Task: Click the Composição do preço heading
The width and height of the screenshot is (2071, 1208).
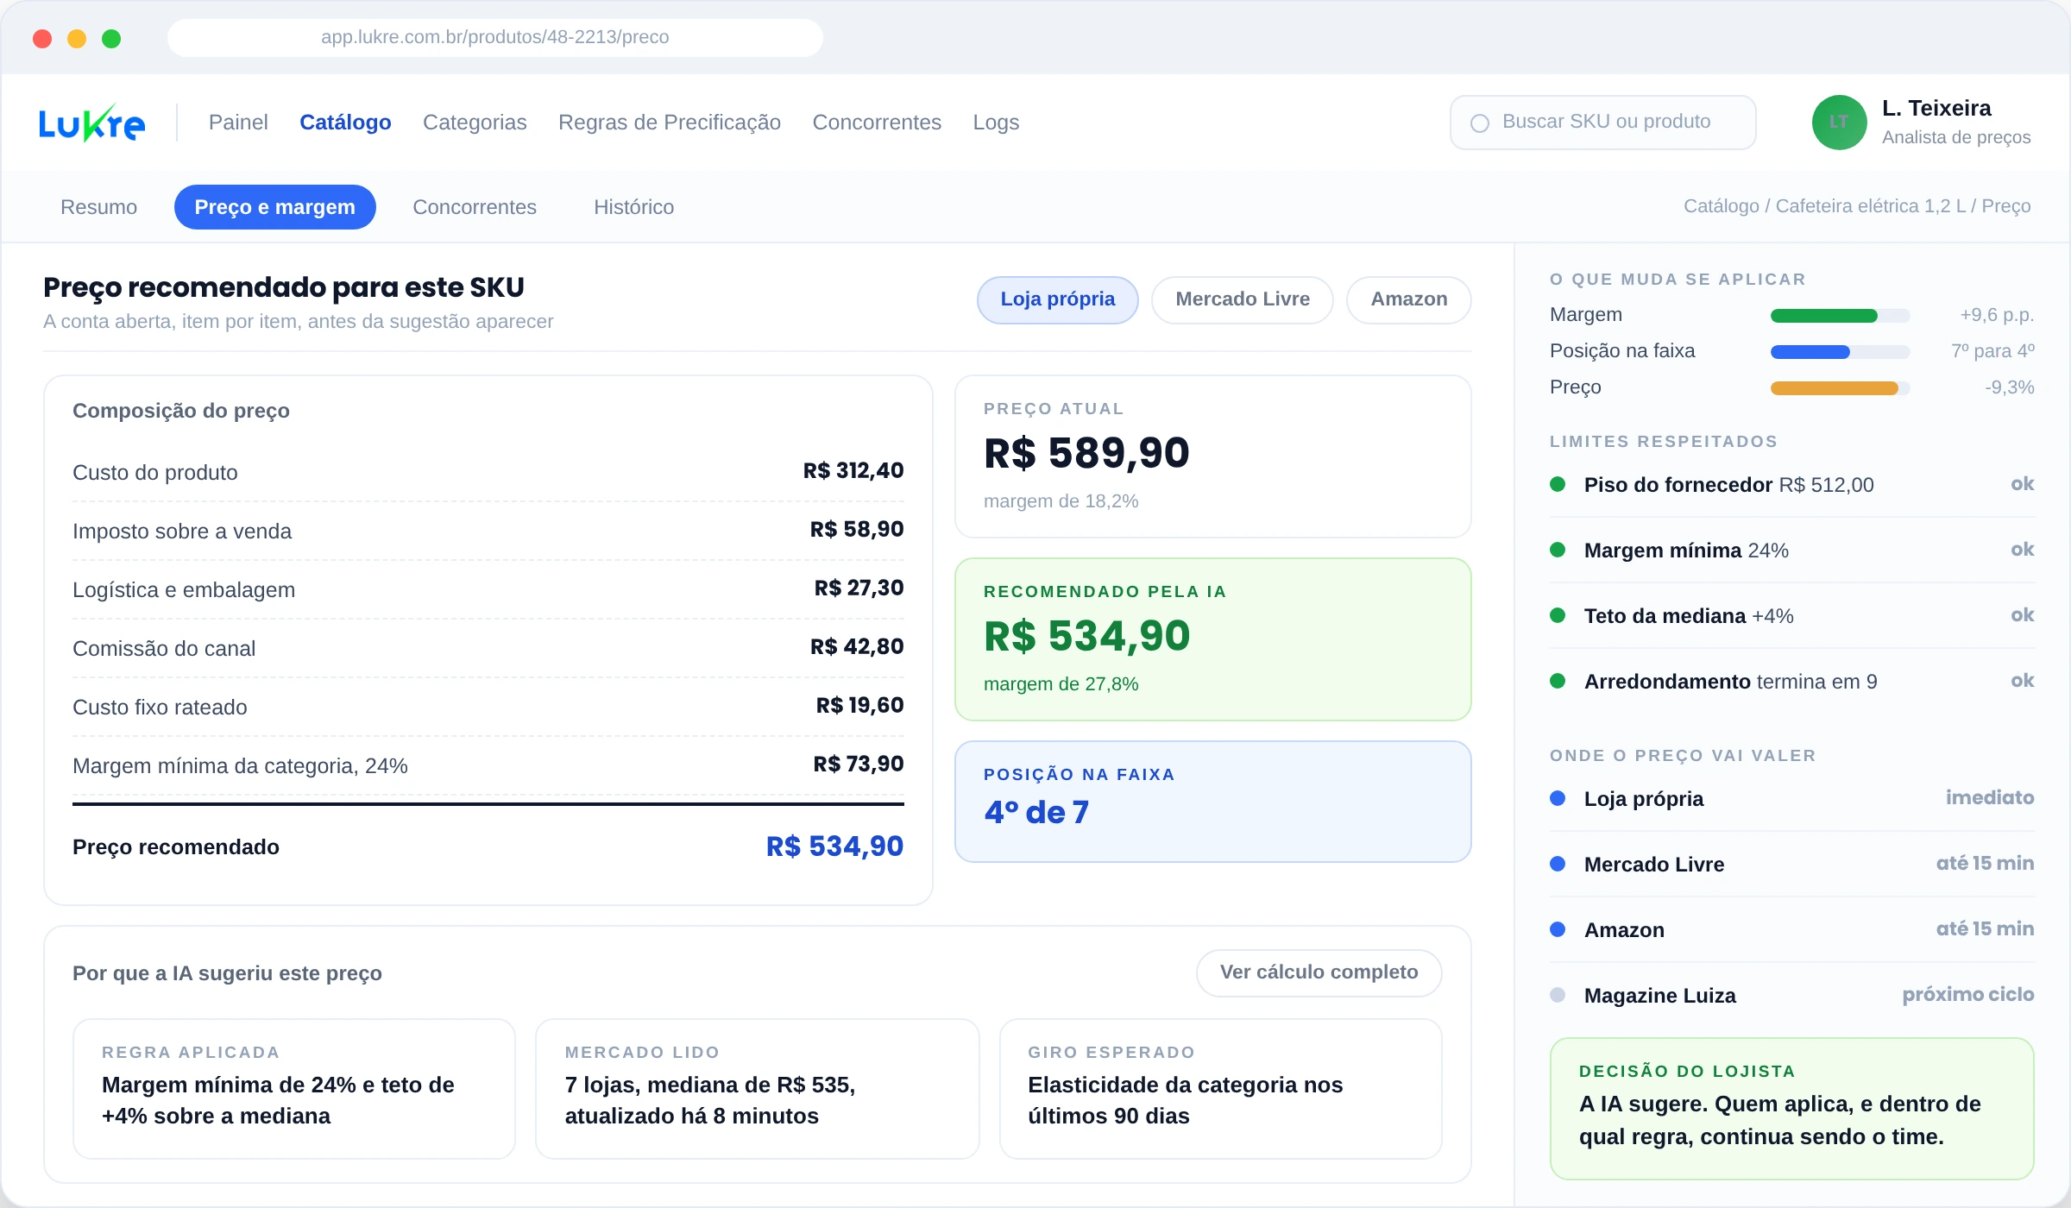Action: click(181, 411)
